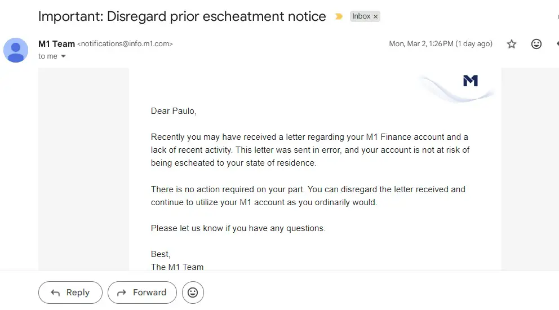Expand recipient details arrow next to "to me"

[63, 56]
